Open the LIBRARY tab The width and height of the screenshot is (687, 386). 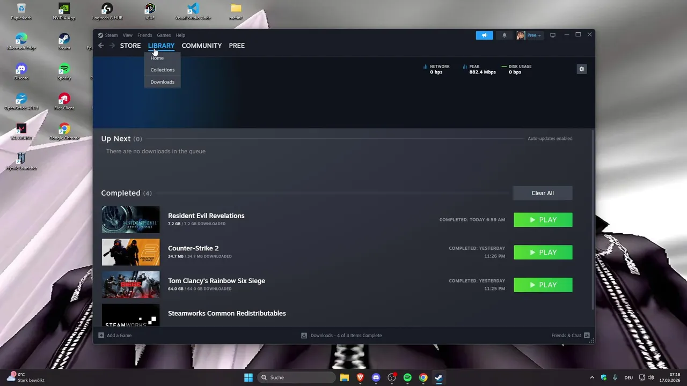click(161, 46)
